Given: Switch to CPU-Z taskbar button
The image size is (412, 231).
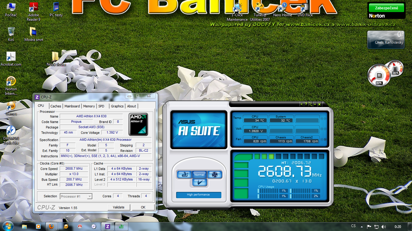Looking at the screenshot, I should pyautogui.click(x=107, y=226).
